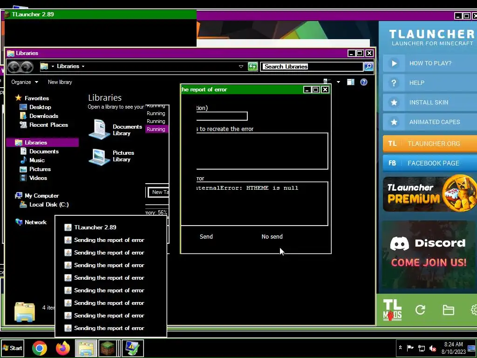Click the No send button

coord(272,236)
